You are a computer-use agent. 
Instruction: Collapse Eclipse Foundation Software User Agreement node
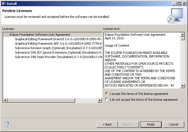[x=7, y=35]
